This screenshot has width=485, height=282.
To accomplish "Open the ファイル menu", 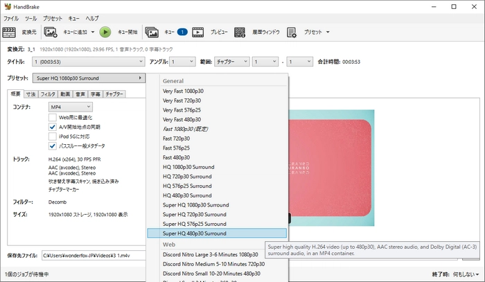I will (x=11, y=17).
